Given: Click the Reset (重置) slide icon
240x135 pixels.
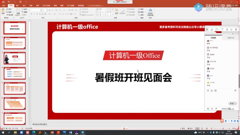Looking at the screenshot, I should (x=23, y=12).
